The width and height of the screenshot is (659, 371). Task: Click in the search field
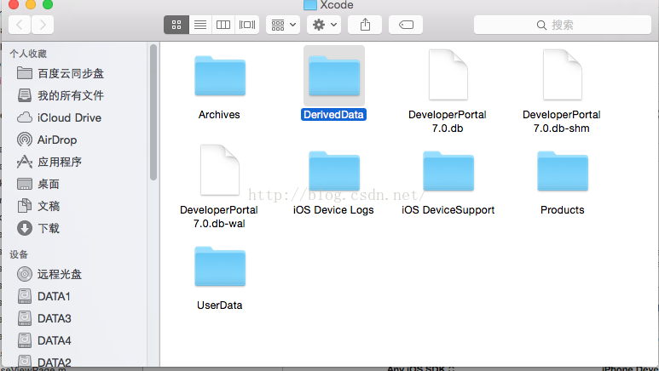563,25
